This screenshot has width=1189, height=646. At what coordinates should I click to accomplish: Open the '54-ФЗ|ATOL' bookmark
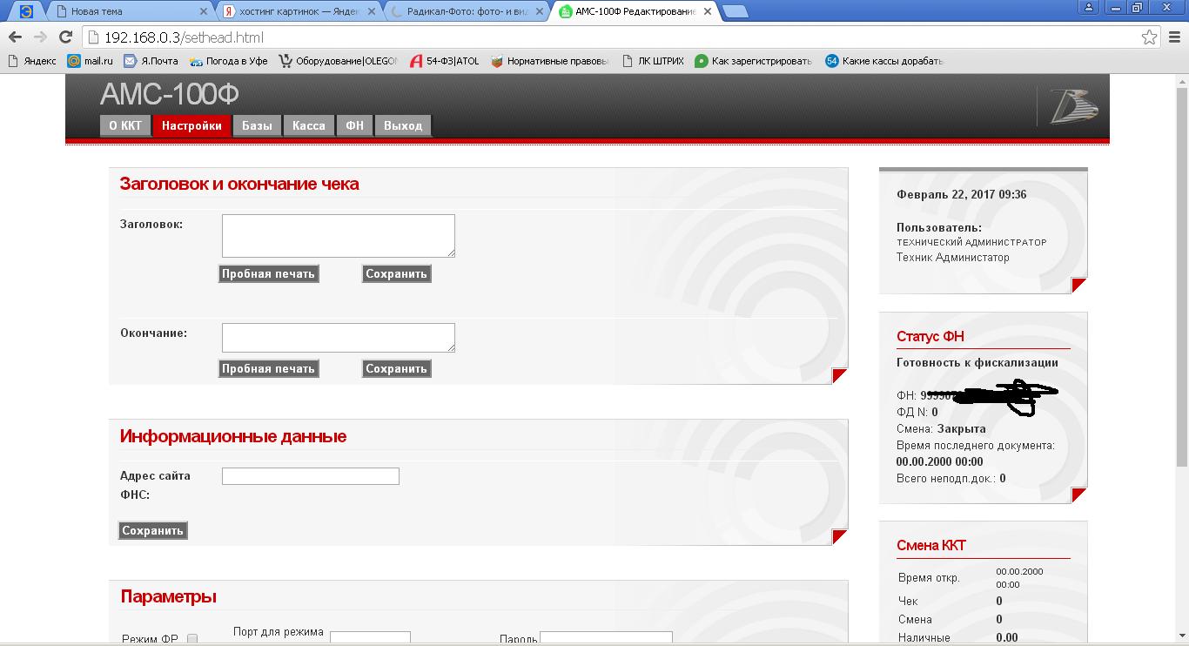click(x=444, y=61)
